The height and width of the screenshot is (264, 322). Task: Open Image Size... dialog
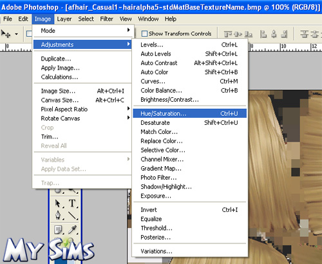[x=82, y=91]
